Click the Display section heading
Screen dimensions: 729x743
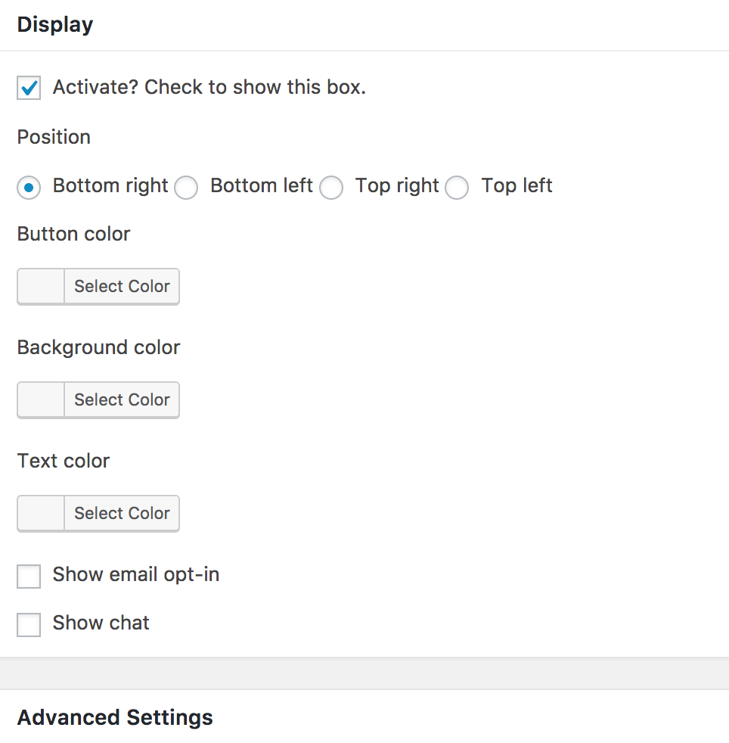pyautogui.click(x=55, y=24)
